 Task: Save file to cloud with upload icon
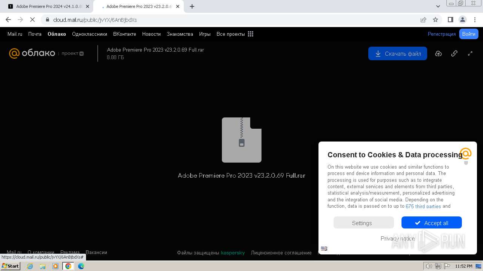click(x=438, y=53)
